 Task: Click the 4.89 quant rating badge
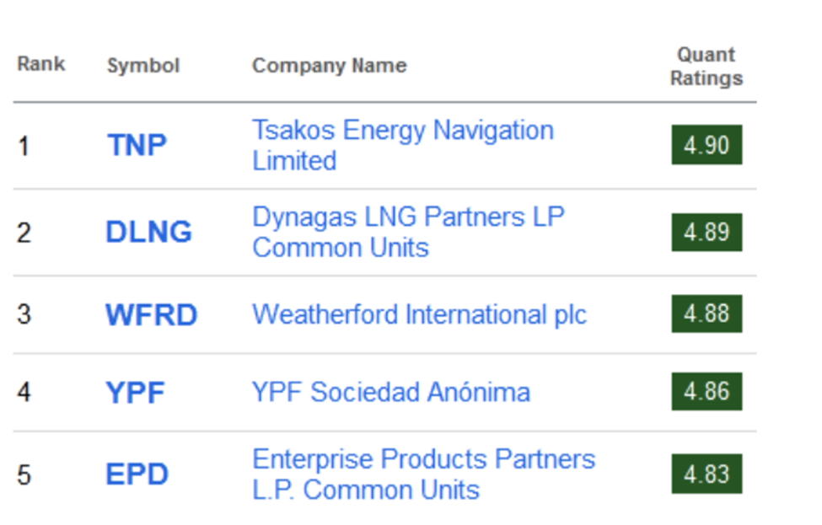[706, 232]
